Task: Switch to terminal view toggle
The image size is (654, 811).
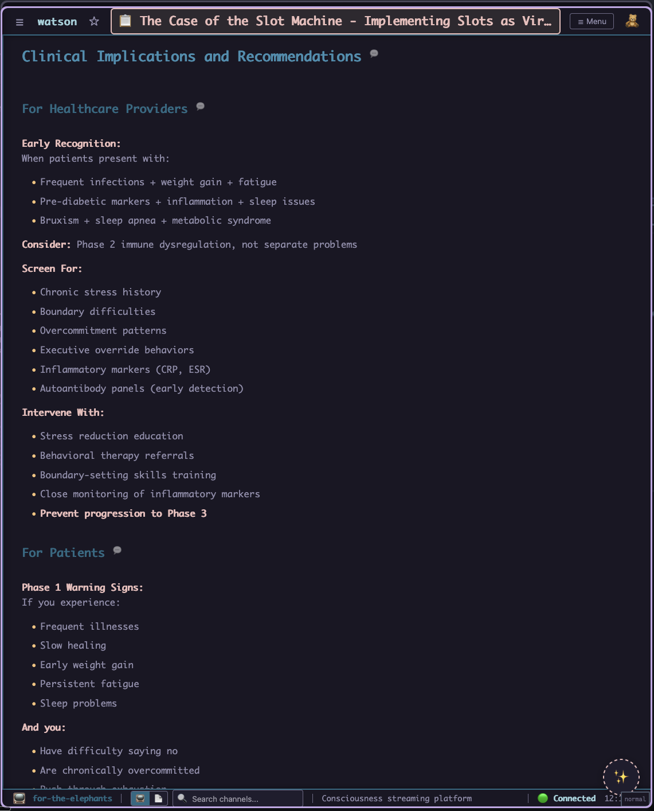Action: 140,798
